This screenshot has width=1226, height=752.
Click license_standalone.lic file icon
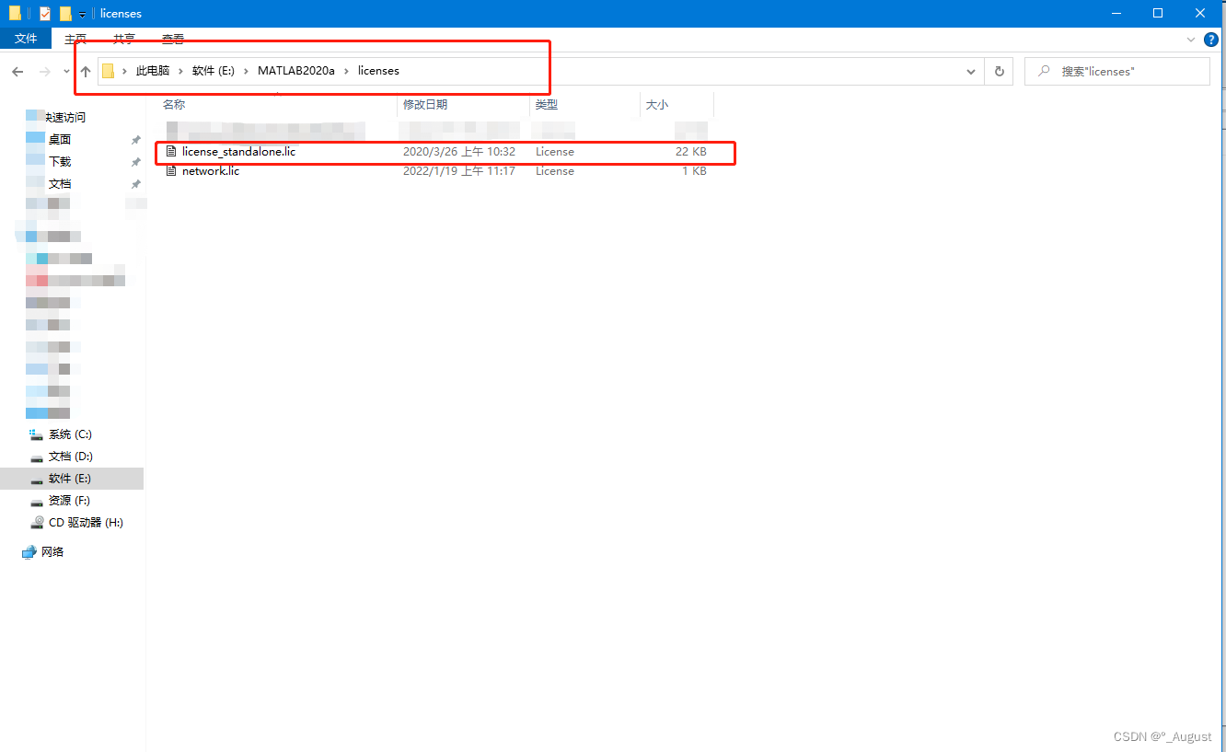170,151
